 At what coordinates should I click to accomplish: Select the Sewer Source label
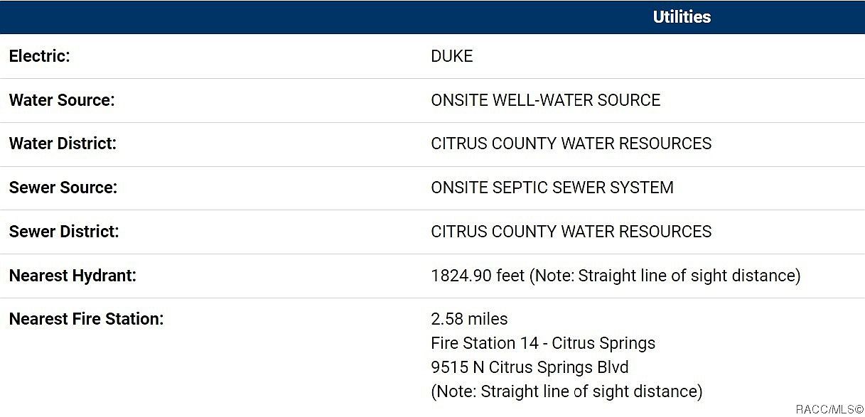[63, 188]
